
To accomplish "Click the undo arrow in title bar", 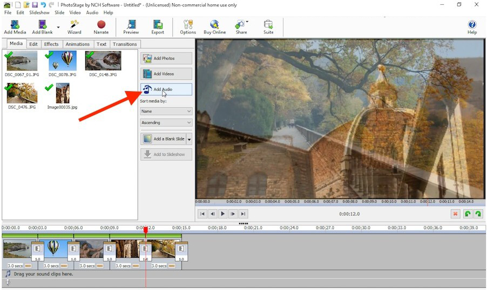I will click(43, 5).
